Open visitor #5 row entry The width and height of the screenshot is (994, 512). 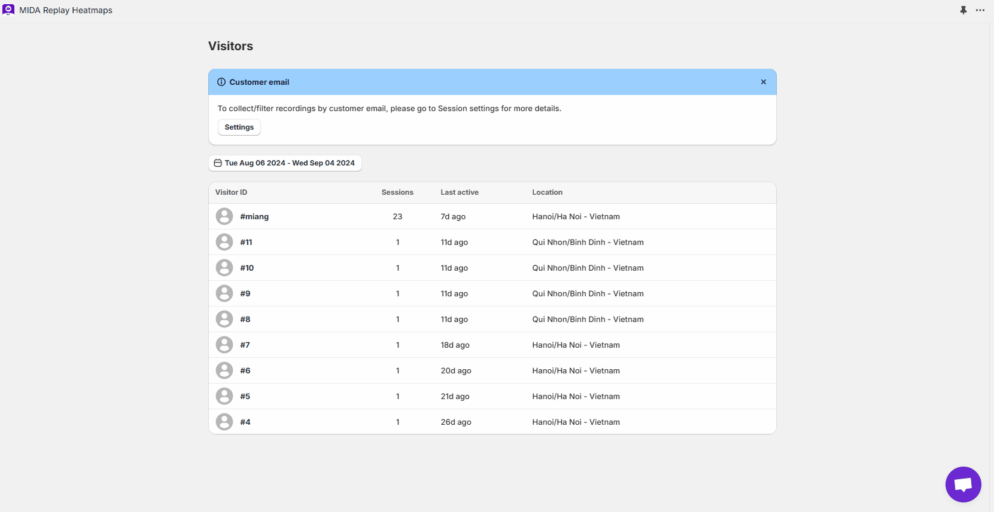[245, 397]
